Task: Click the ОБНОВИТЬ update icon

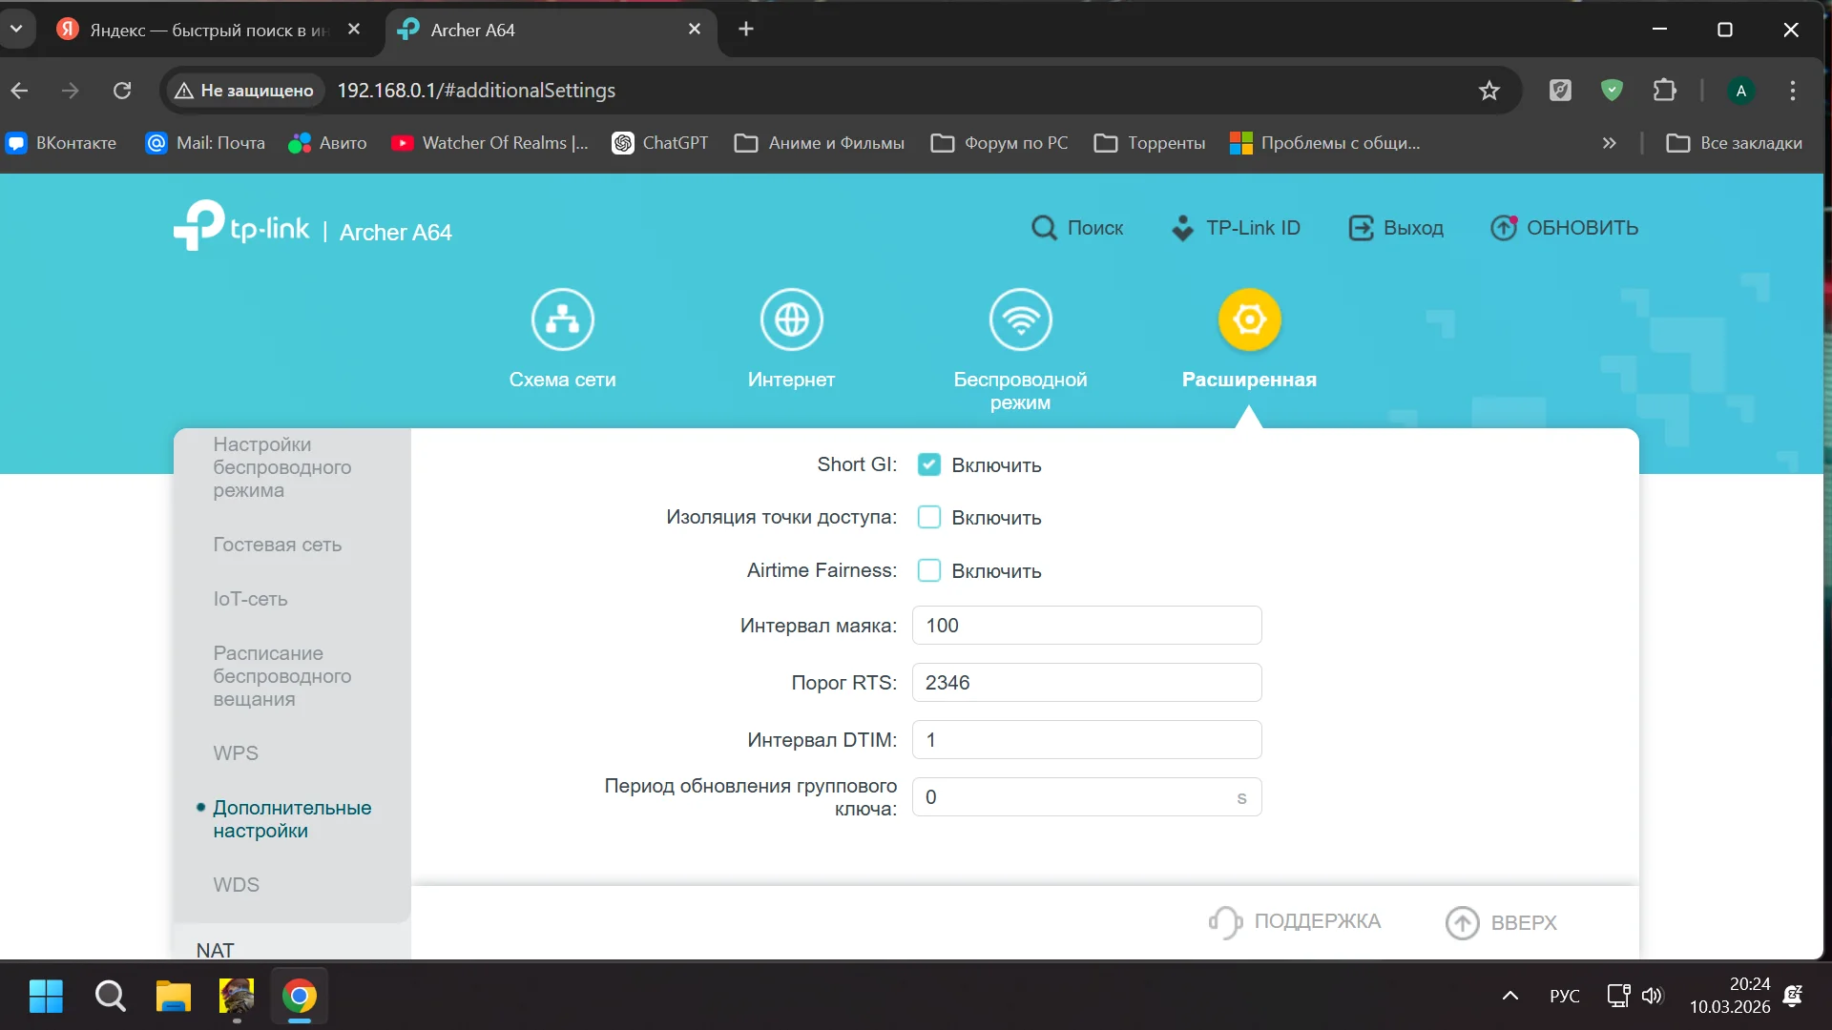Action: click(1504, 228)
